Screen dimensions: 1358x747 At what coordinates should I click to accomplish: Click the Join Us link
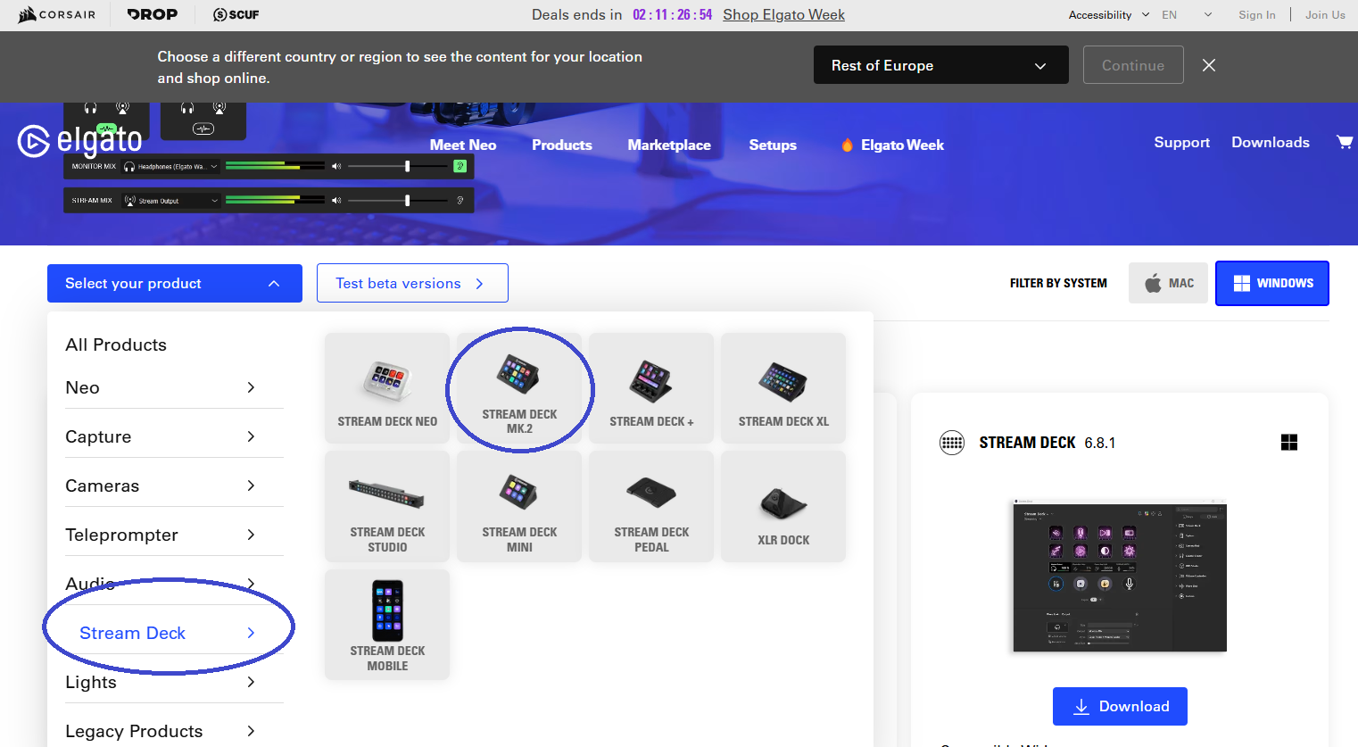click(1325, 15)
